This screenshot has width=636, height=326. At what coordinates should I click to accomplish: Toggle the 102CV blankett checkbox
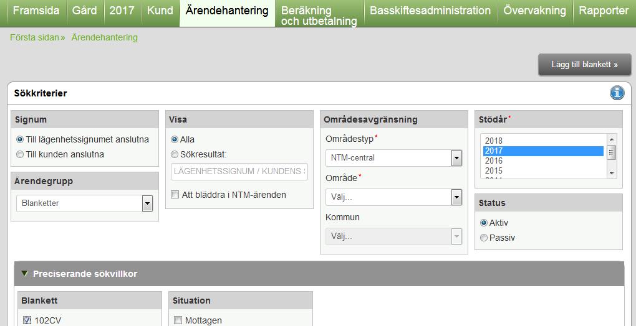click(27, 320)
